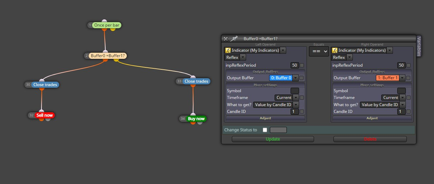Click the input connector atop Buffer0 =Buffer1?
This screenshot has height=184, width=434.
tap(105, 52)
